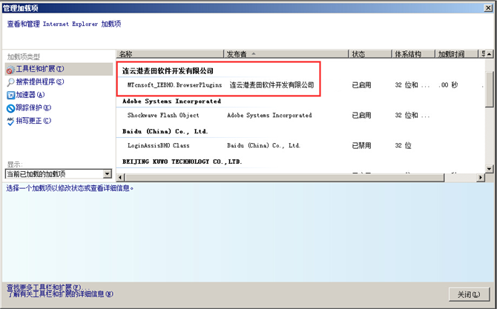
Task: Click the Toolbars and Extensions gear icon
Action: [10, 70]
